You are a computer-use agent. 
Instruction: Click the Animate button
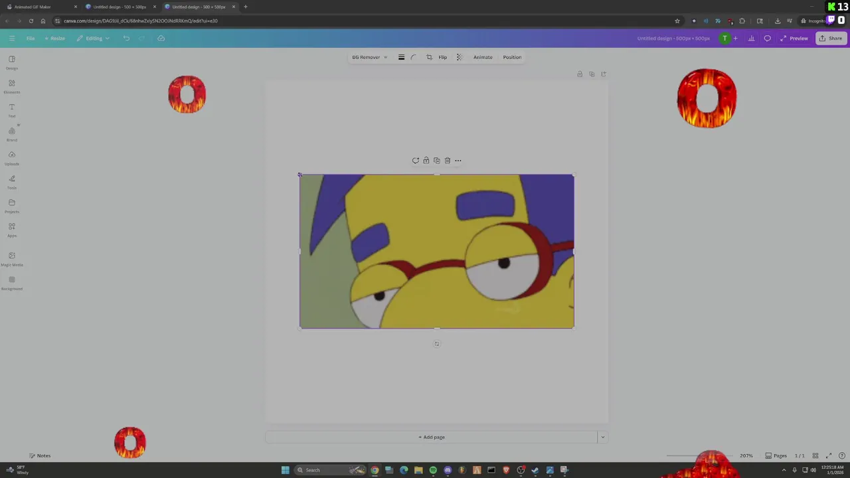[x=483, y=57]
